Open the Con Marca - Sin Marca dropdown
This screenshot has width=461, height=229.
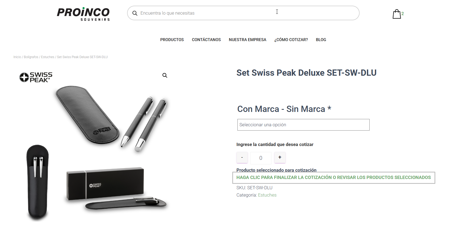click(x=303, y=125)
